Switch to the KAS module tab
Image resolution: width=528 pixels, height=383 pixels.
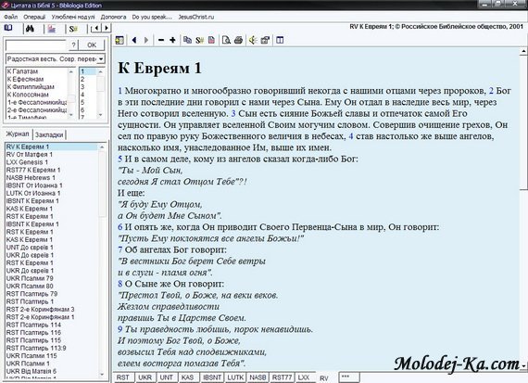[187, 377]
